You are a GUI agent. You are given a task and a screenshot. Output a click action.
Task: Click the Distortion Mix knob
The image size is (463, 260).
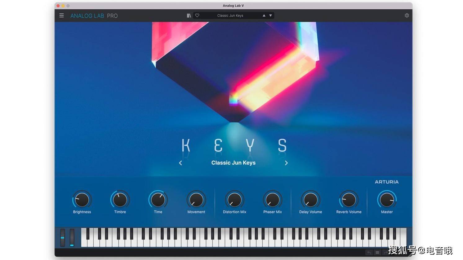pos(234,200)
